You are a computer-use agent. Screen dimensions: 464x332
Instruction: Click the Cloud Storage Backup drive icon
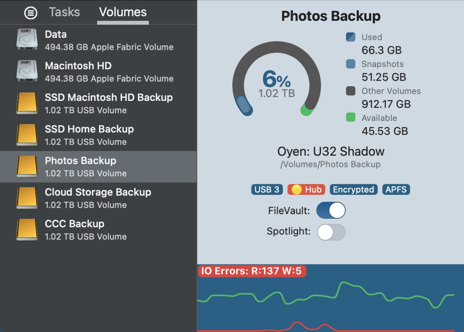tap(27, 198)
